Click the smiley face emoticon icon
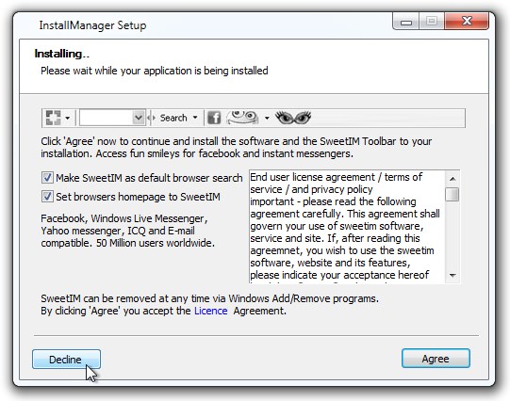The width and height of the screenshot is (510, 401). (x=242, y=118)
